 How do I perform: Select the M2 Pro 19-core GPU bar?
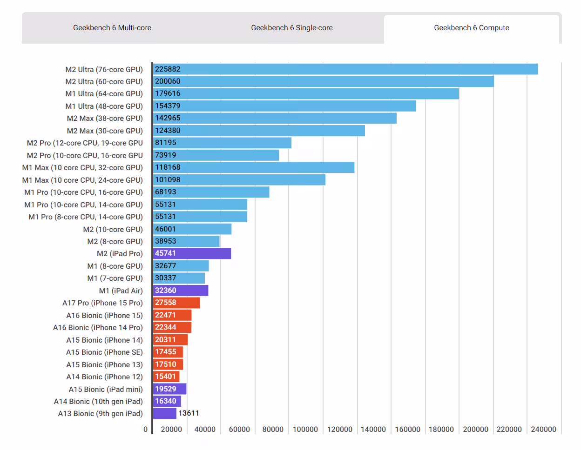click(x=222, y=143)
